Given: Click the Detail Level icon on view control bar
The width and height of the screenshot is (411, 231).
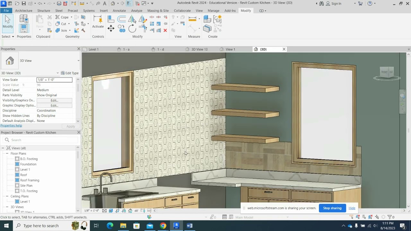Looking at the screenshot, I should click(x=104, y=211).
